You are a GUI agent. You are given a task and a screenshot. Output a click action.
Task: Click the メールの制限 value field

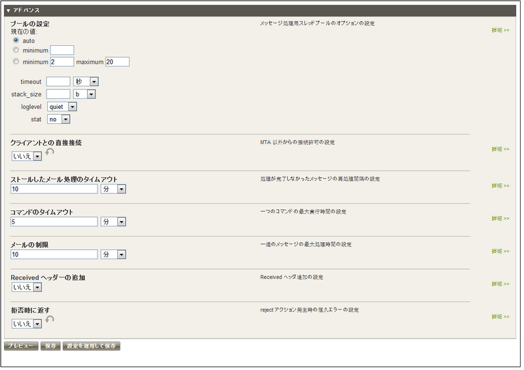tap(54, 255)
